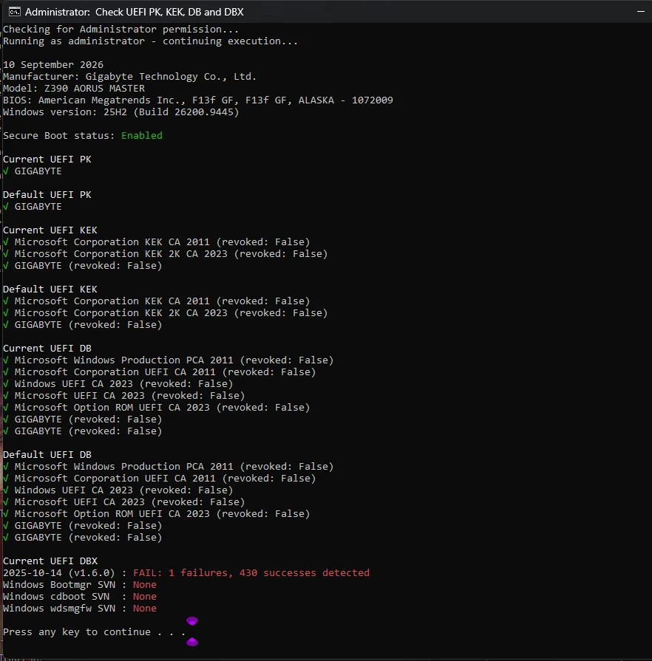Click 'Microsoft UEFI CA 2023' under Default UEFI DB
The width and height of the screenshot is (652, 661).
point(80,501)
